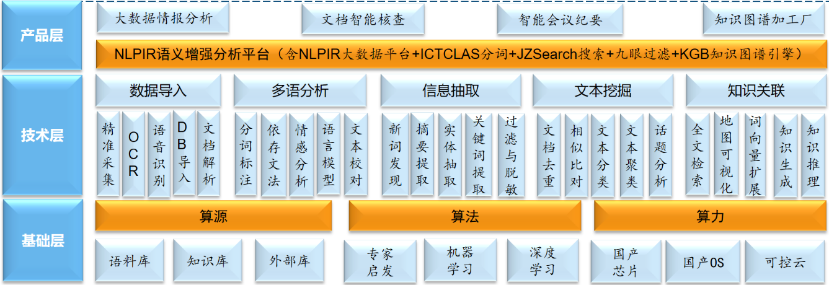The height and width of the screenshot is (285, 829).
Task: Click the 文本聚类 box
Action: click(632, 155)
